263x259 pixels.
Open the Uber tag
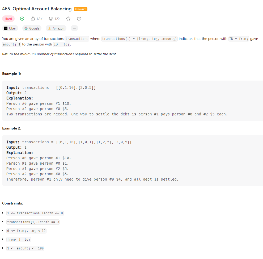pos(10,28)
